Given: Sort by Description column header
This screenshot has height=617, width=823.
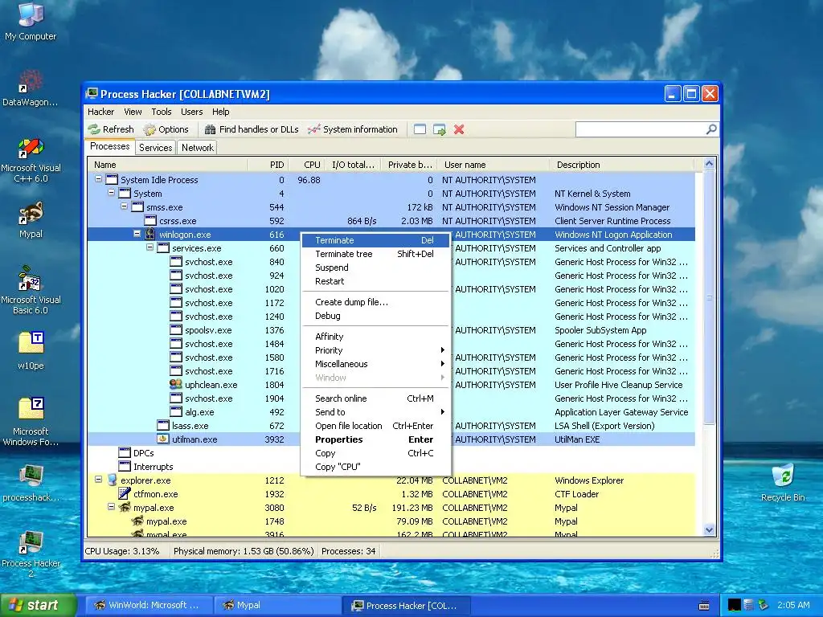Looking at the screenshot, I should click(x=621, y=165).
